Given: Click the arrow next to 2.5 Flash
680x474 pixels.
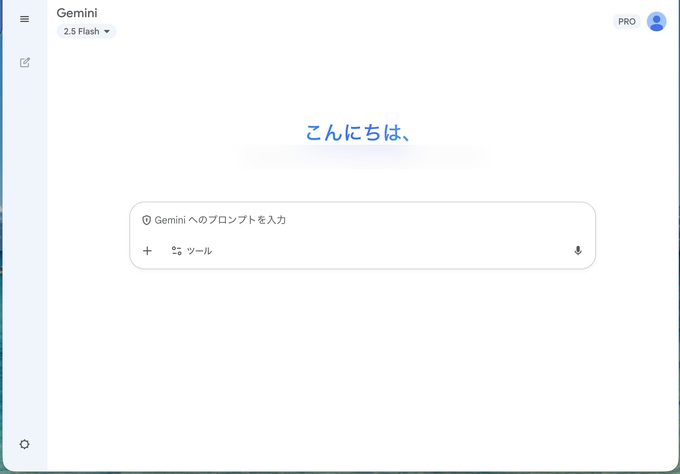Looking at the screenshot, I should (x=107, y=31).
